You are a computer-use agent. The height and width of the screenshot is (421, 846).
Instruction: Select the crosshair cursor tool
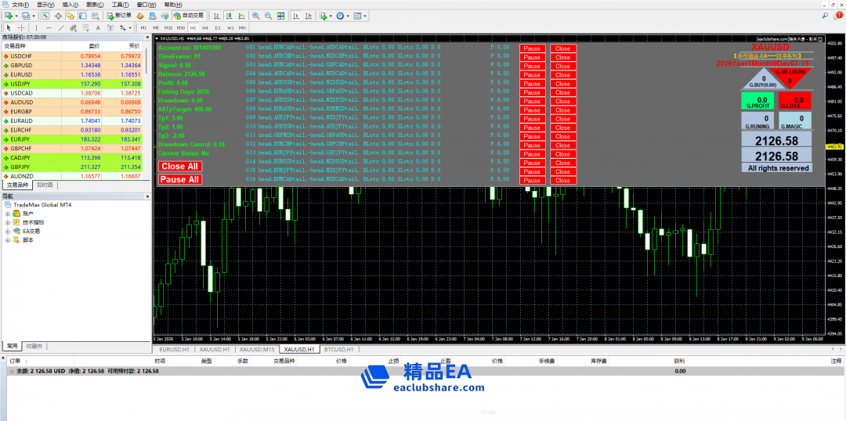(21, 27)
